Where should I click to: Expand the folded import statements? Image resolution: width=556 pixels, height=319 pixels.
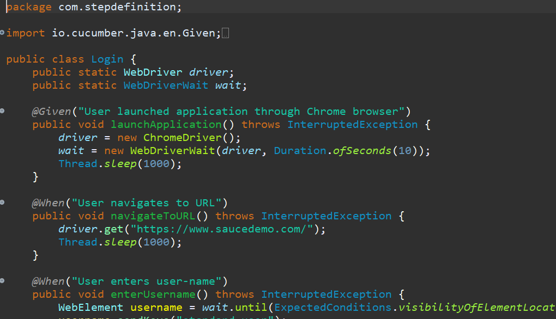coord(2,33)
